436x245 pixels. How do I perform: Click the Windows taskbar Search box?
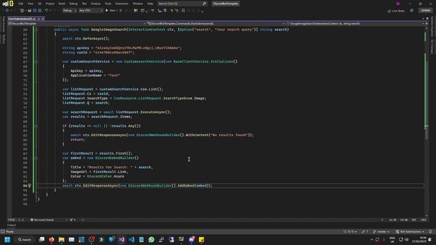pos(25,240)
